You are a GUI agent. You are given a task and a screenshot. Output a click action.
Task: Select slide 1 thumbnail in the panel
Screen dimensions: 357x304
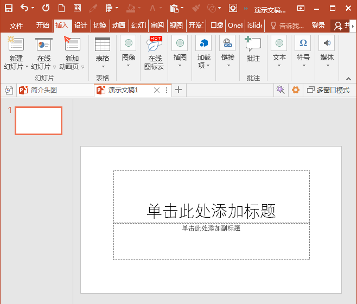coord(39,121)
